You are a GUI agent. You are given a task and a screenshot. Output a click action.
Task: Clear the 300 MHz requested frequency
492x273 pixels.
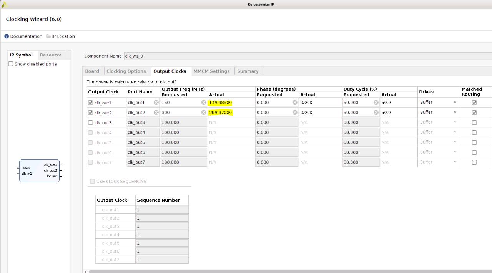pyautogui.click(x=203, y=113)
